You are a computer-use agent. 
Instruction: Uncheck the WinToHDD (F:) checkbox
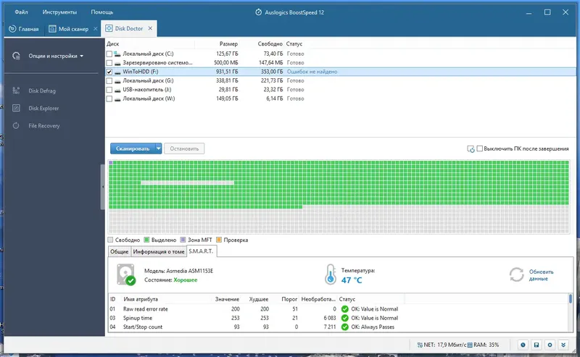109,72
